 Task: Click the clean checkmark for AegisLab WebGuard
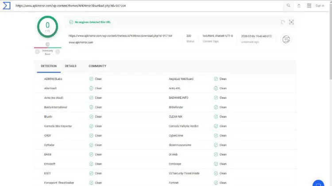pyautogui.click(x=216, y=79)
